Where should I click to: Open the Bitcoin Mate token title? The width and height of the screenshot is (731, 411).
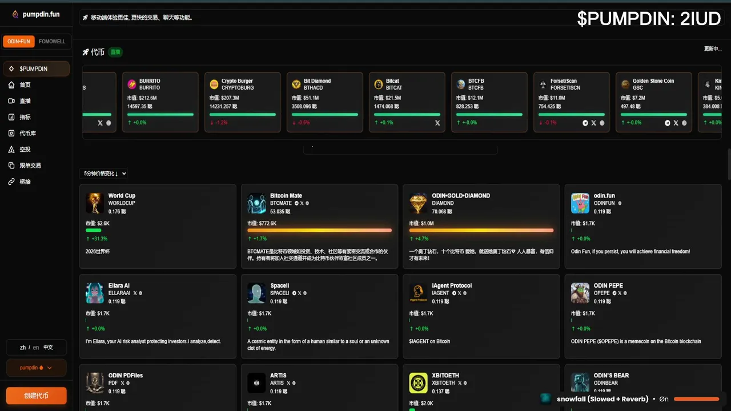(x=286, y=196)
